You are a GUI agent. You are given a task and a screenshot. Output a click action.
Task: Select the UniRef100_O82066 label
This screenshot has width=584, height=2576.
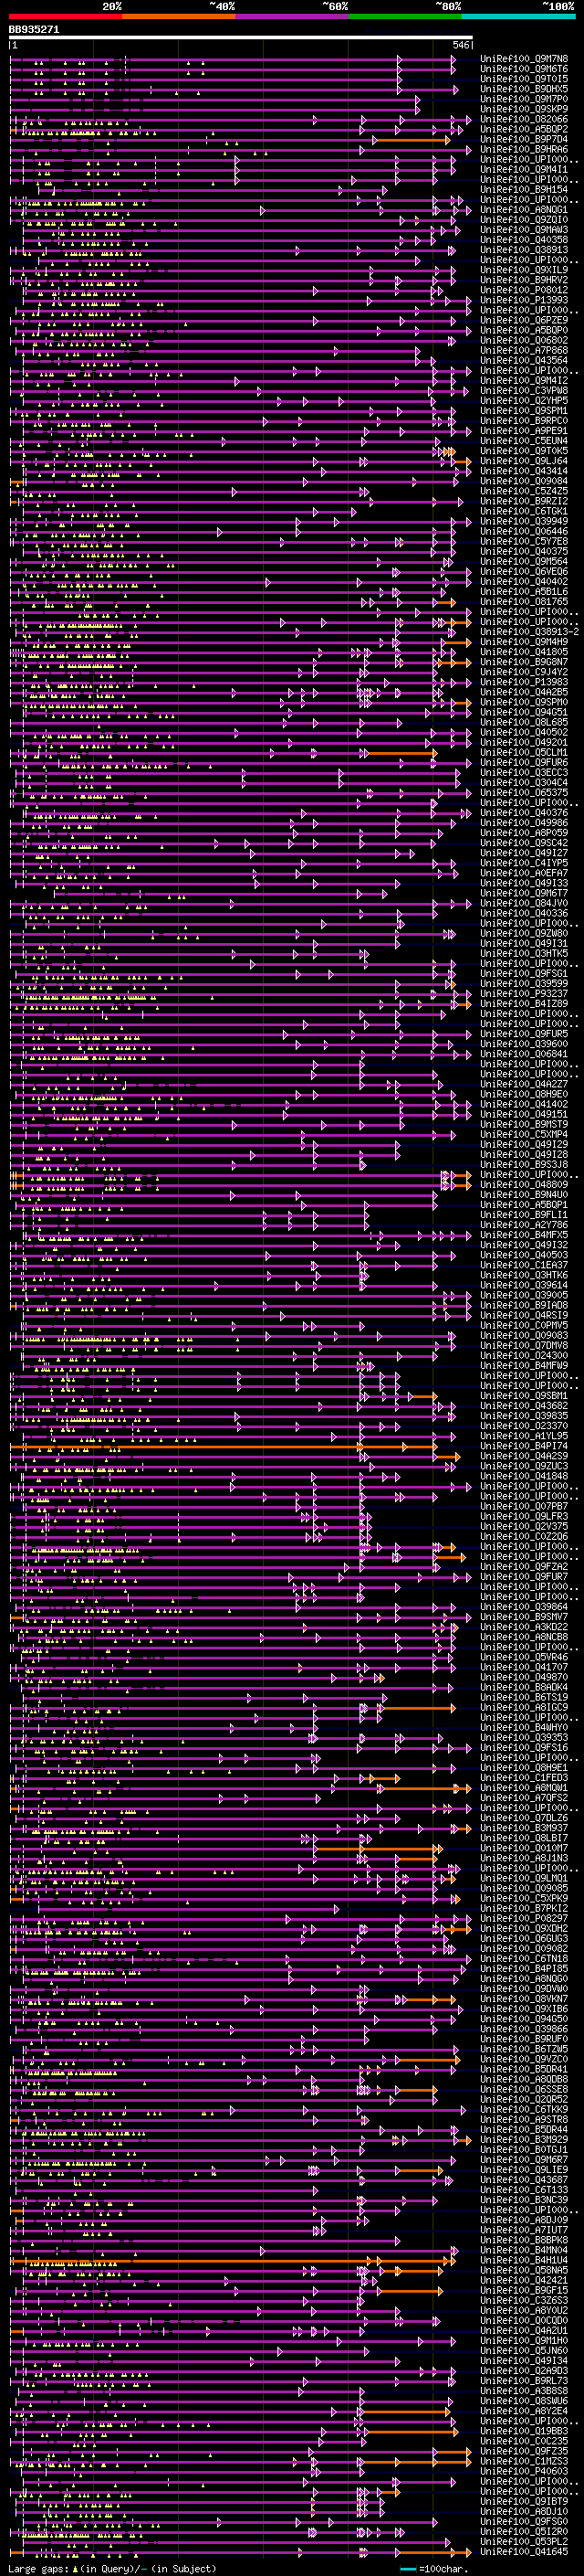click(x=524, y=119)
